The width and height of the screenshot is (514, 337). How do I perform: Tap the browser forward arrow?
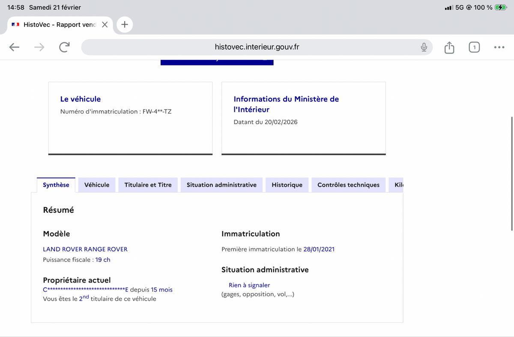pos(39,47)
